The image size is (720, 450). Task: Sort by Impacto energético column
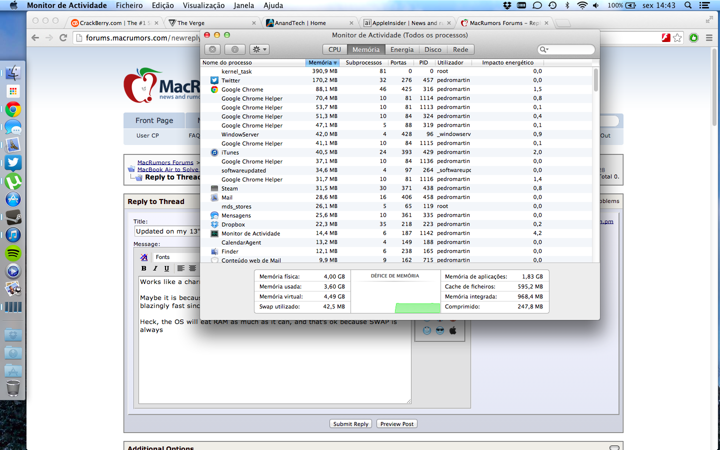click(507, 62)
